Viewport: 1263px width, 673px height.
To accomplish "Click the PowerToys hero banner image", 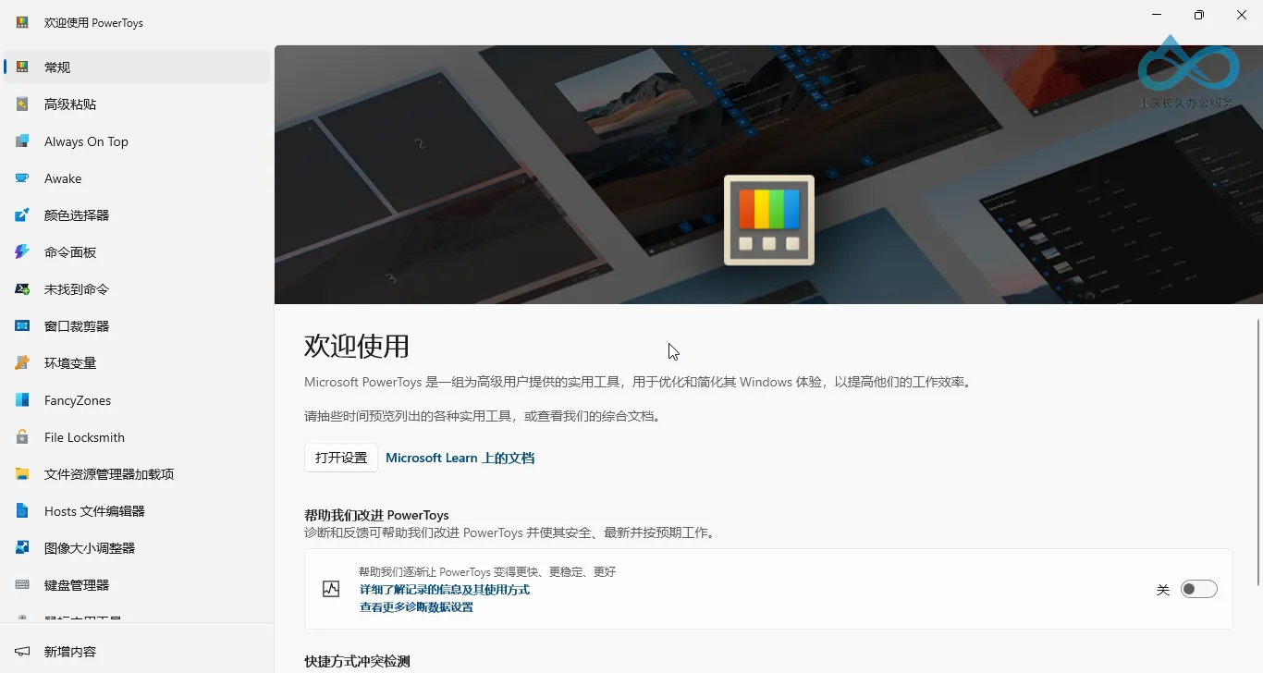I will (768, 175).
